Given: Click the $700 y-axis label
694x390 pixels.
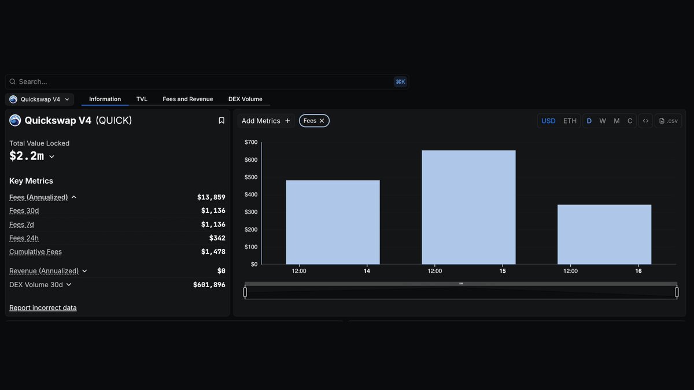Looking at the screenshot, I should [x=251, y=142].
